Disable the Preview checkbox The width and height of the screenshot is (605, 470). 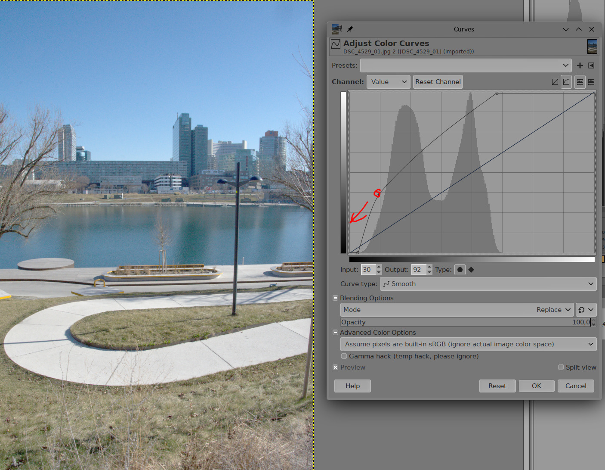coord(336,367)
